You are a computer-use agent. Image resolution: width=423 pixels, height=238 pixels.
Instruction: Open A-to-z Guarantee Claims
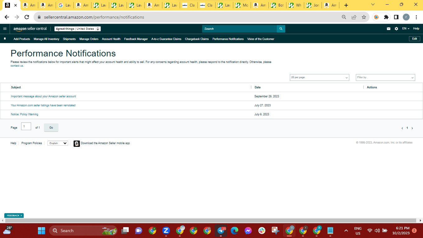tap(166, 39)
